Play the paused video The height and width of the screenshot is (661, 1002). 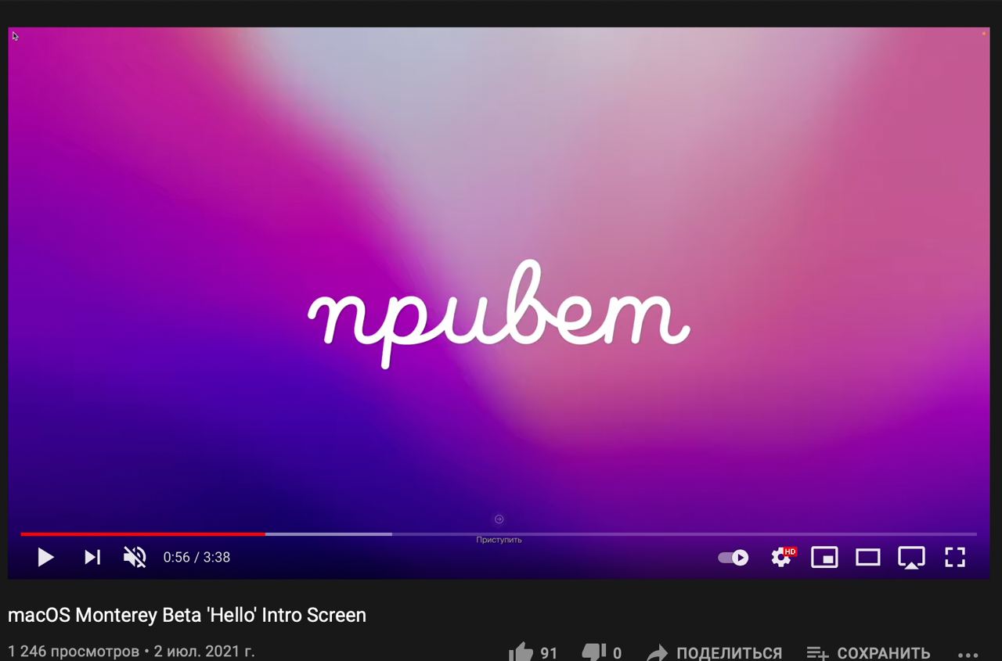point(45,557)
